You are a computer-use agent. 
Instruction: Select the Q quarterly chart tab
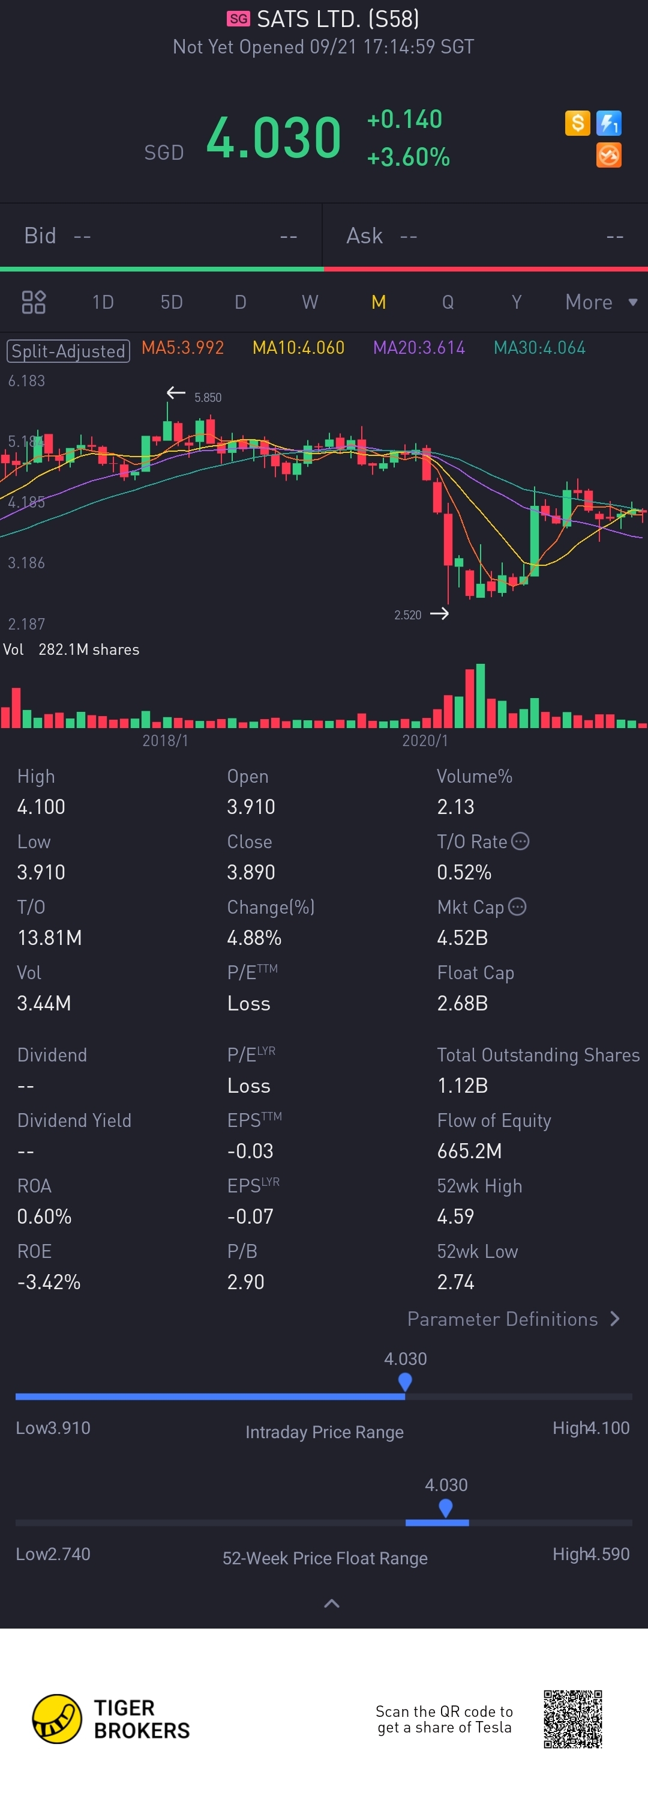(447, 302)
